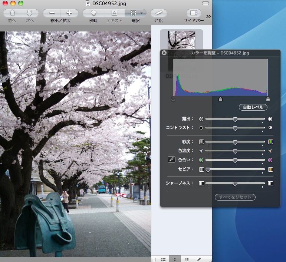The height and width of the screenshot is (262, 286).
Task: Click the midtone histogram handle
Action: [x=220, y=99]
